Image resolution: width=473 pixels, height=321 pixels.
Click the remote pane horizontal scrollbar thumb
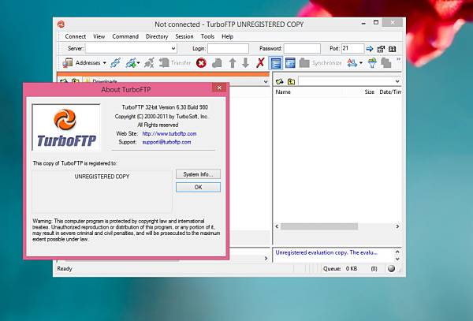(x=319, y=226)
